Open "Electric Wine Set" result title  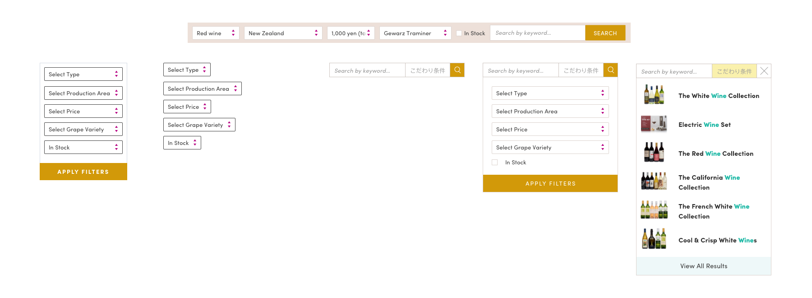[705, 125]
